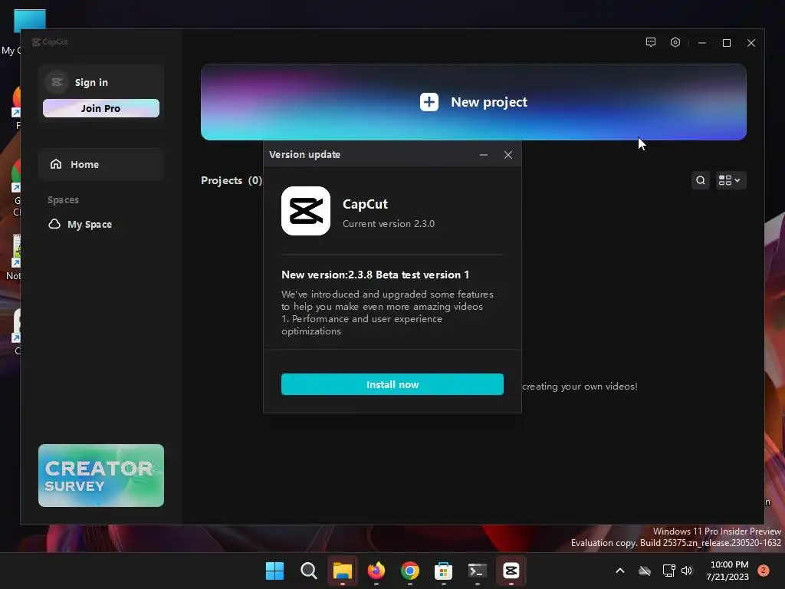The width and height of the screenshot is (785, 589).
Task: Click 'New version:2.3.8 Beta test version 1' text
Action: tap(375, 275)
